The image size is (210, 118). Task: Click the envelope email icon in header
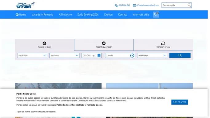tap(134, 5)
